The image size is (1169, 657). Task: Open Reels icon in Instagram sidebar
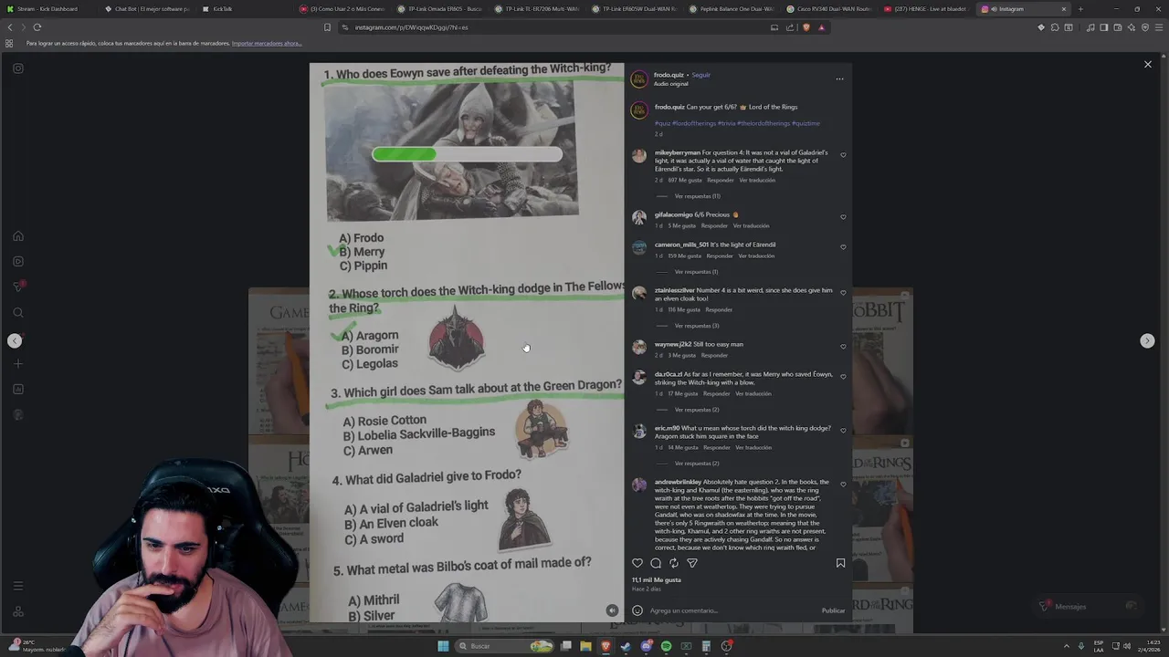tap(17, 262)
